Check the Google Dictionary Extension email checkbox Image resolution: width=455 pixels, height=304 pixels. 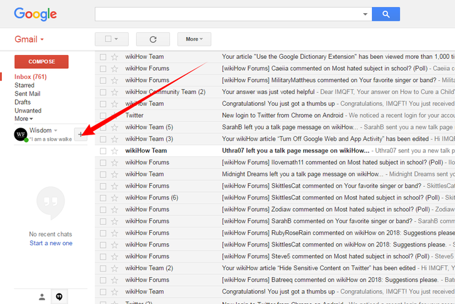pos(103,57)
